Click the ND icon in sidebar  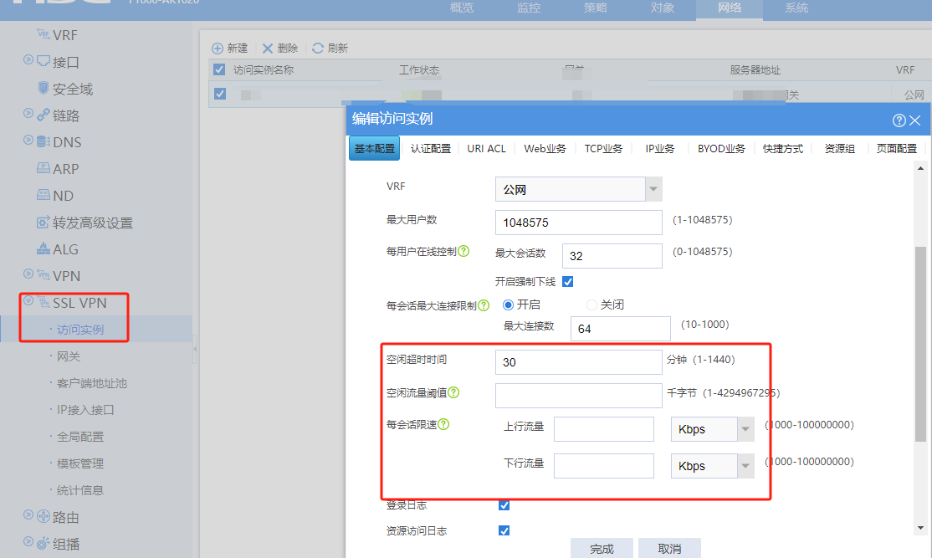click(x=44, y=195)
